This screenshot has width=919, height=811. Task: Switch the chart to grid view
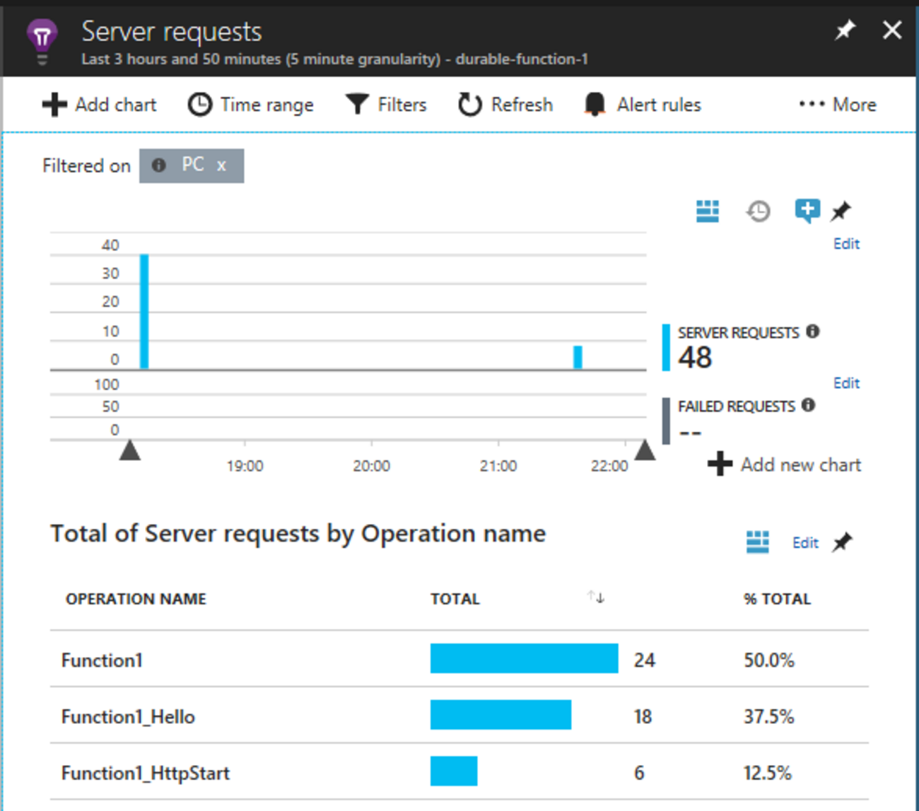[x=707, y=211]
